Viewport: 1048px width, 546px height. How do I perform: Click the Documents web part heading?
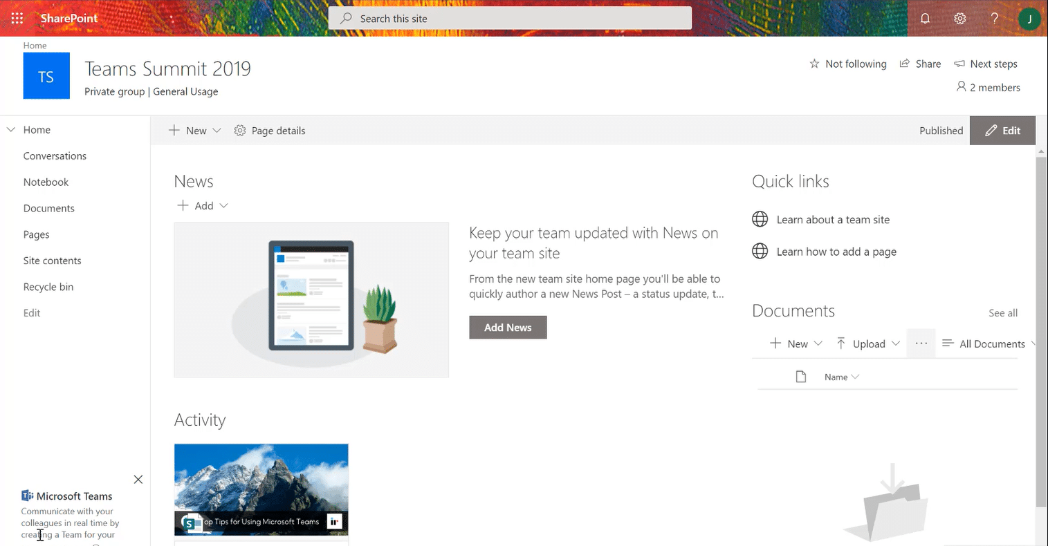point(793,311)
